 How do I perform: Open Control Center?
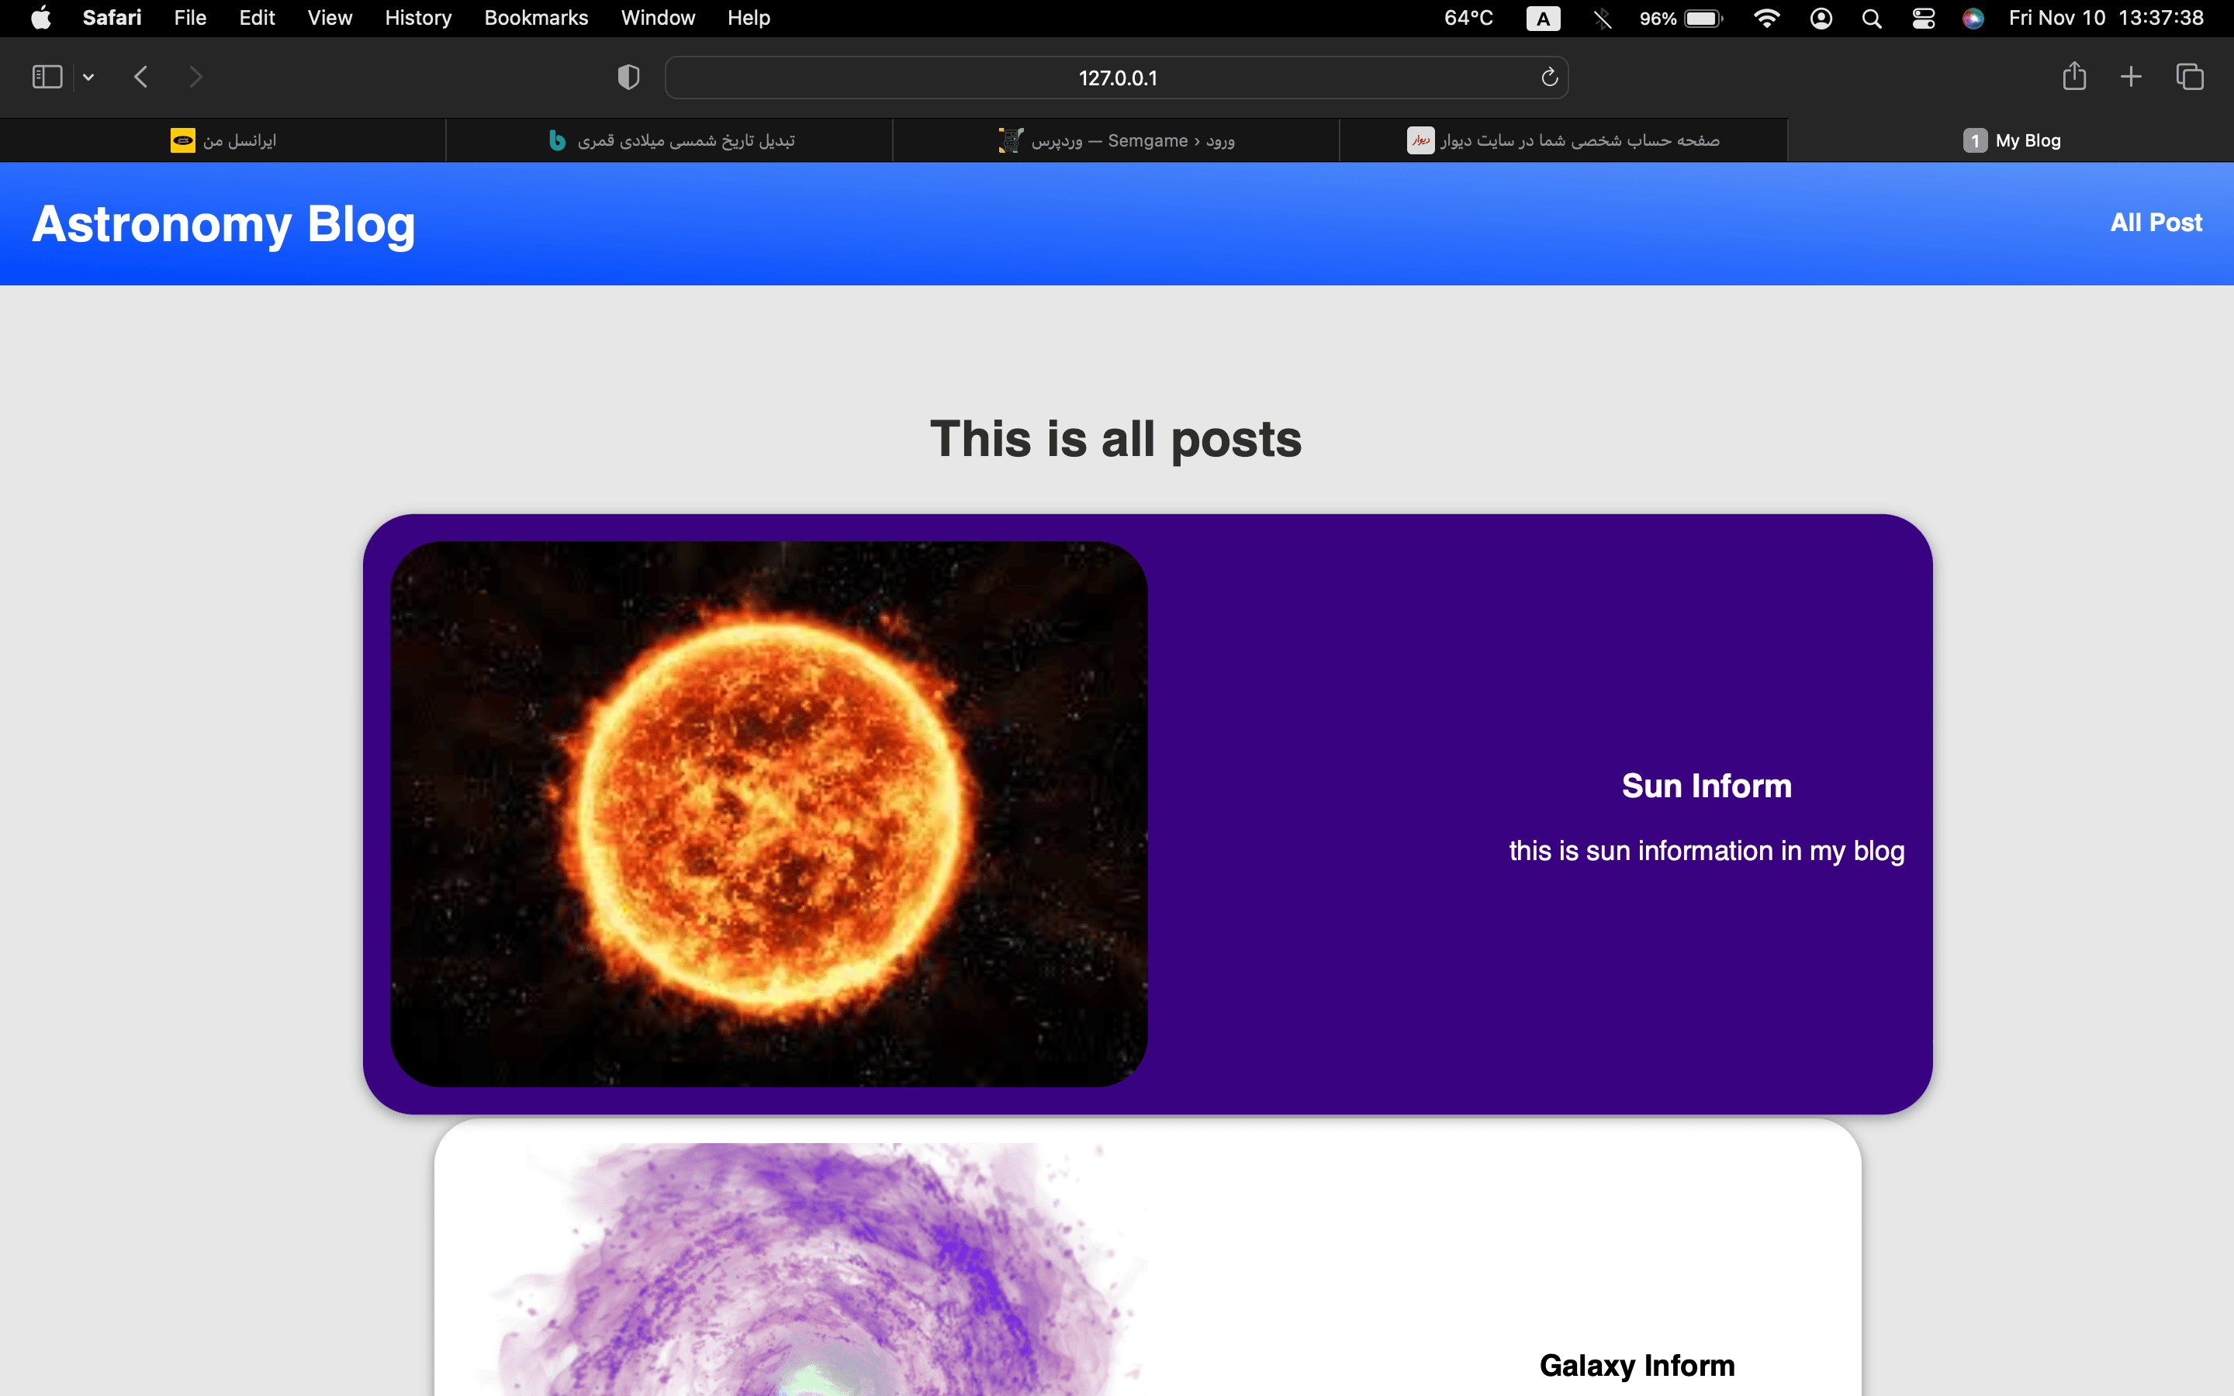pyautogui.click(x=1923, y=19)
